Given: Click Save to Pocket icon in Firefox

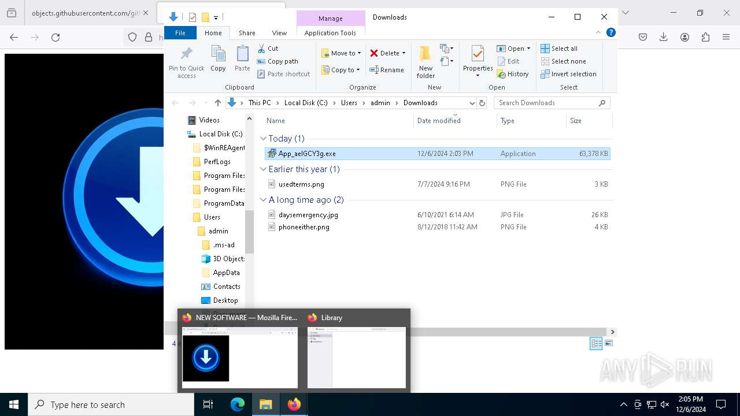Looking at the screenshot, I should [x=643, y=37].
